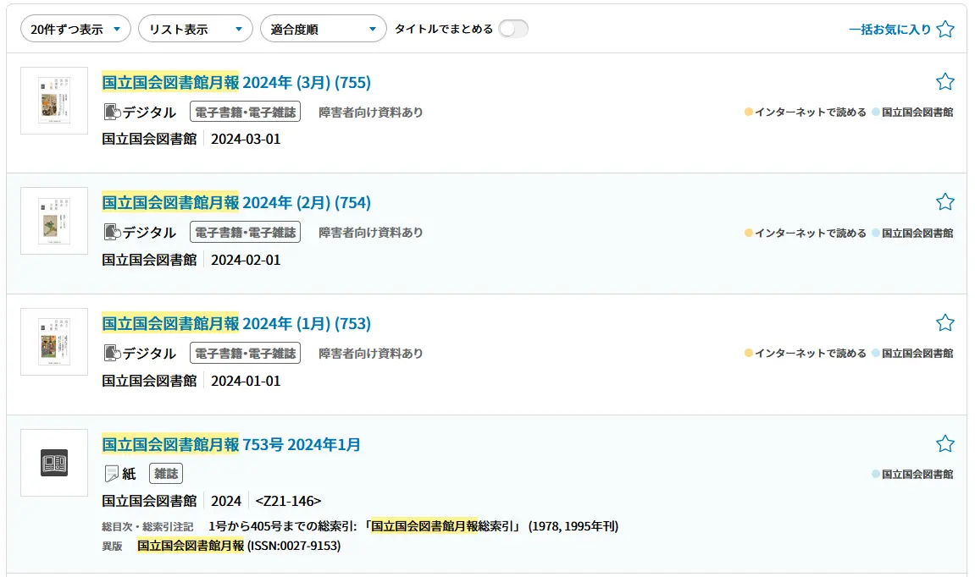Click the date 2024-02-01
Screen dimensions: 975x577
coord(246,260)
